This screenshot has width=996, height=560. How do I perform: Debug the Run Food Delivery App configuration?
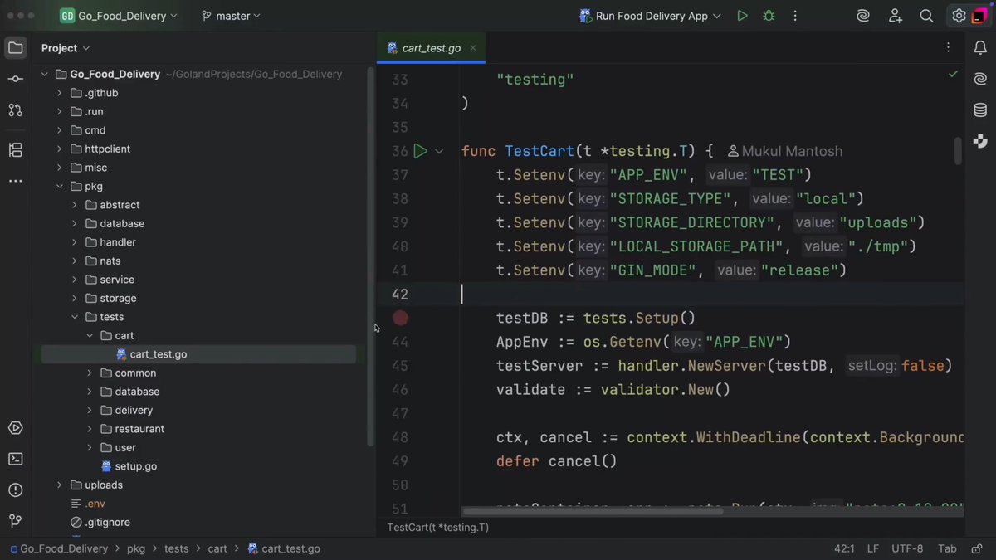pos(769,16)
